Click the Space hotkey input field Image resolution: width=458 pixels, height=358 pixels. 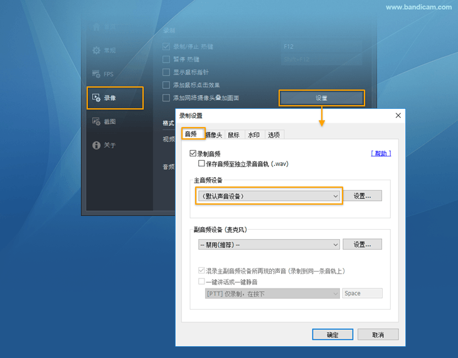pyautogui.click(x=362, y=294)
